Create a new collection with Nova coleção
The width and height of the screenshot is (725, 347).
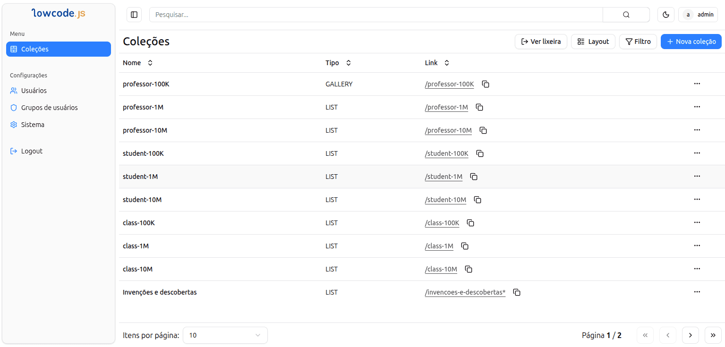[691, 42]
